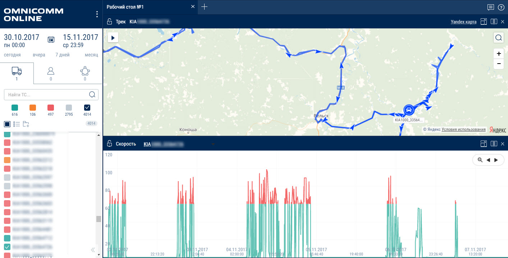The width and height of the screenshot is (508, 258).
Task: Set period to вчера
Action: click(x=38, y=55)
